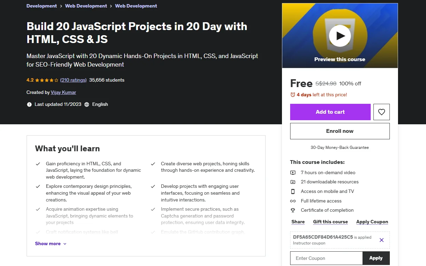This screenshot has height=266, width=426.
Task: Click the Enroll now button
Action: point(340,131)
